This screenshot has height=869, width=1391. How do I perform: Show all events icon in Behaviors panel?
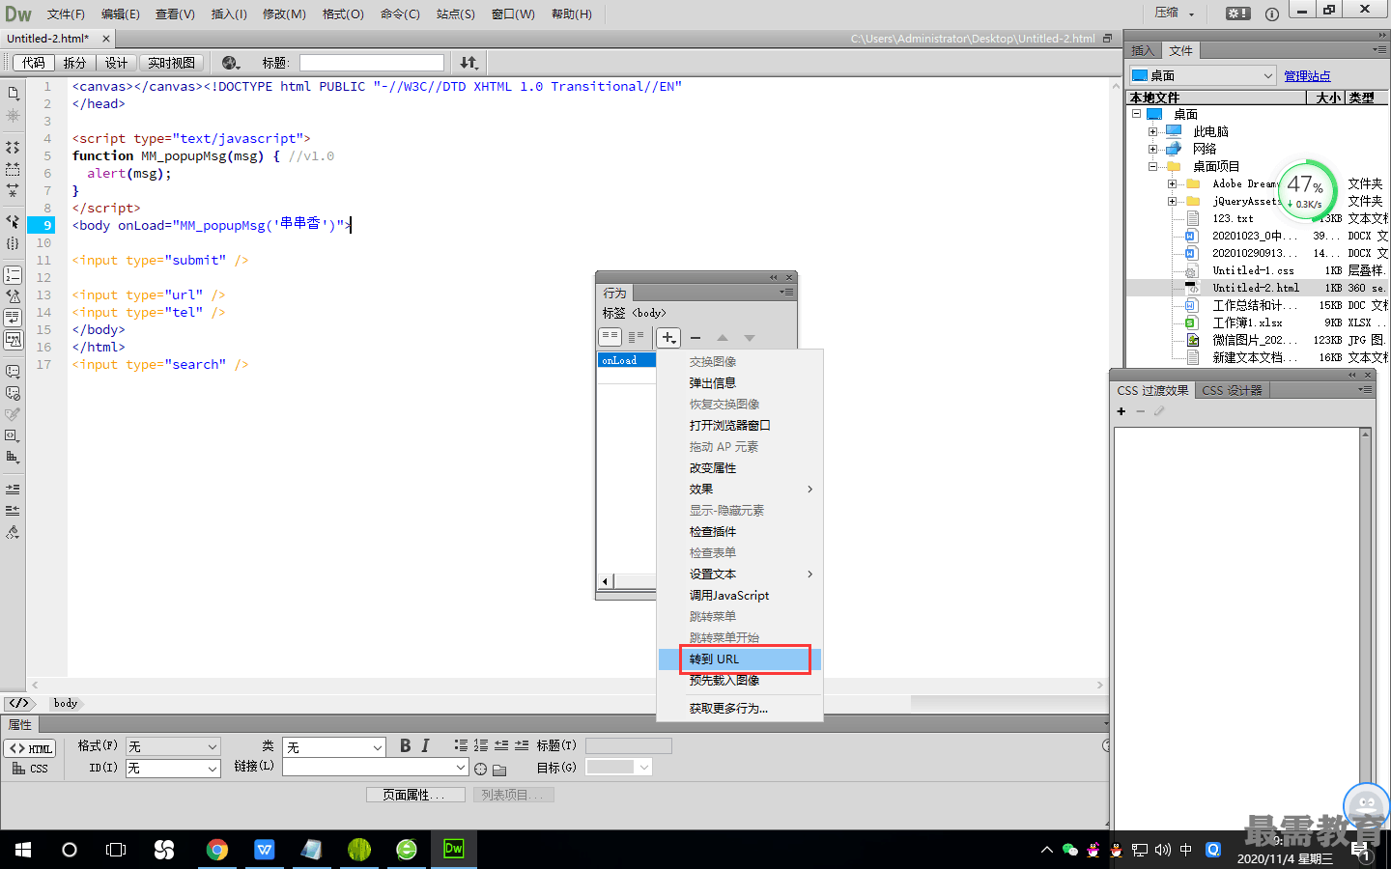pos(636,337)
